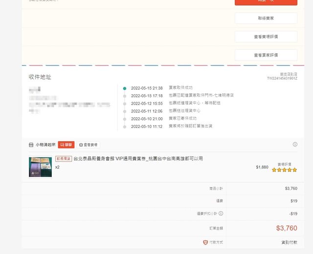Click the 散長獨賣 tag on the product

[x=64, y=159]
